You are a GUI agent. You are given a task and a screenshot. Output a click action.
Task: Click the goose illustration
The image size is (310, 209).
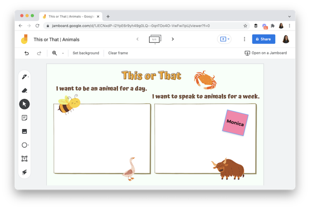click(129, 169)
